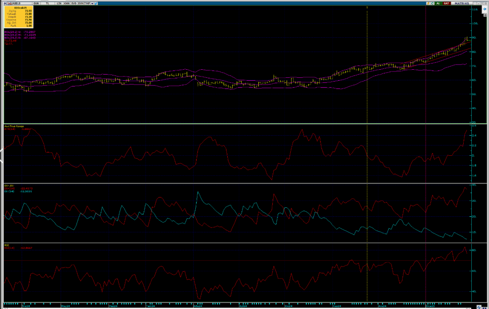The width and height of the screenshot is (489, 309).
Task: Click the T1:72.49 trend label
Action: [11, 41]
